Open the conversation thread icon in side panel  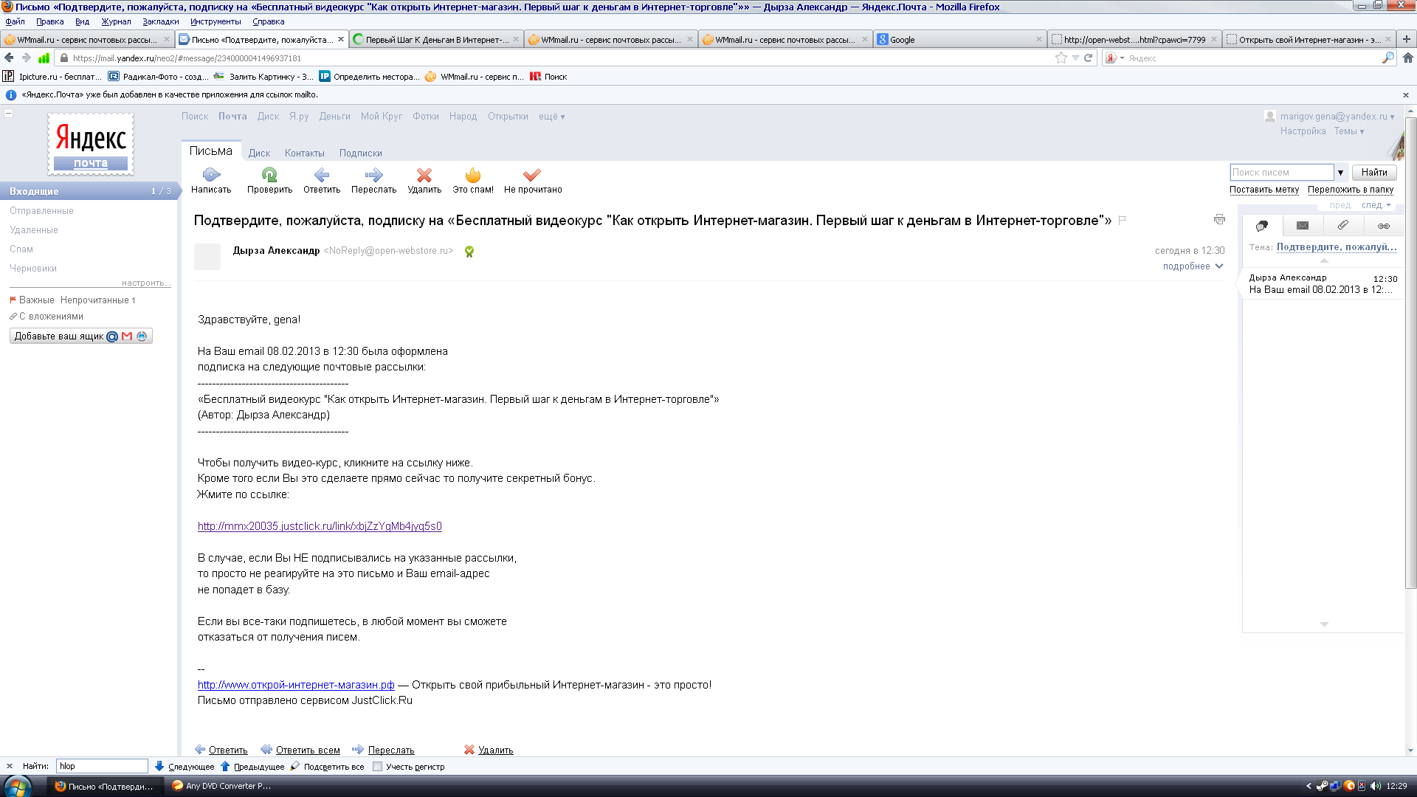click(x=1262, y=226)
